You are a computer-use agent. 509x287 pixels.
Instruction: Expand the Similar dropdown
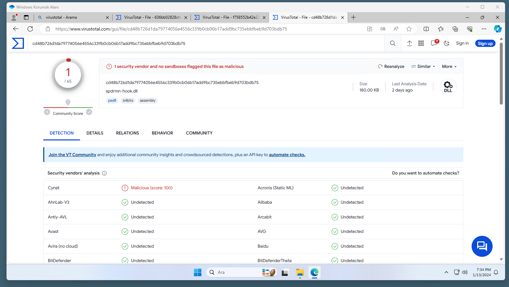coord(423,66)
